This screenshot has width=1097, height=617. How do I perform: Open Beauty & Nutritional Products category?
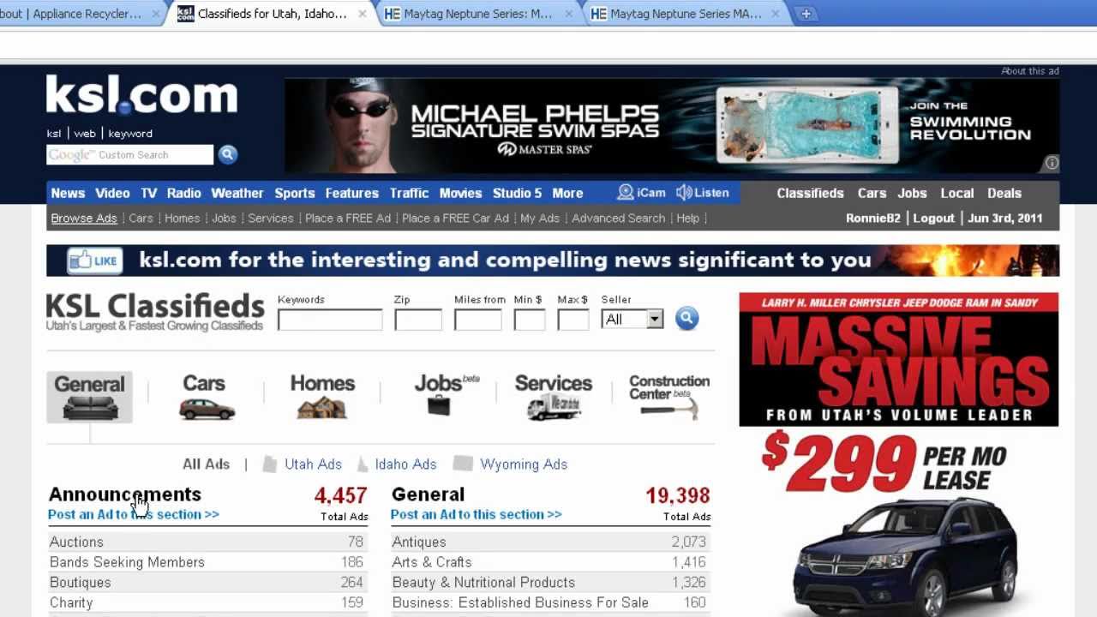(550, 582)
